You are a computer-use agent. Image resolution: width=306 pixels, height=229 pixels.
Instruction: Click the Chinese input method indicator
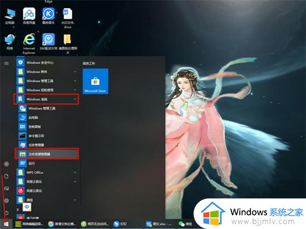27,207
